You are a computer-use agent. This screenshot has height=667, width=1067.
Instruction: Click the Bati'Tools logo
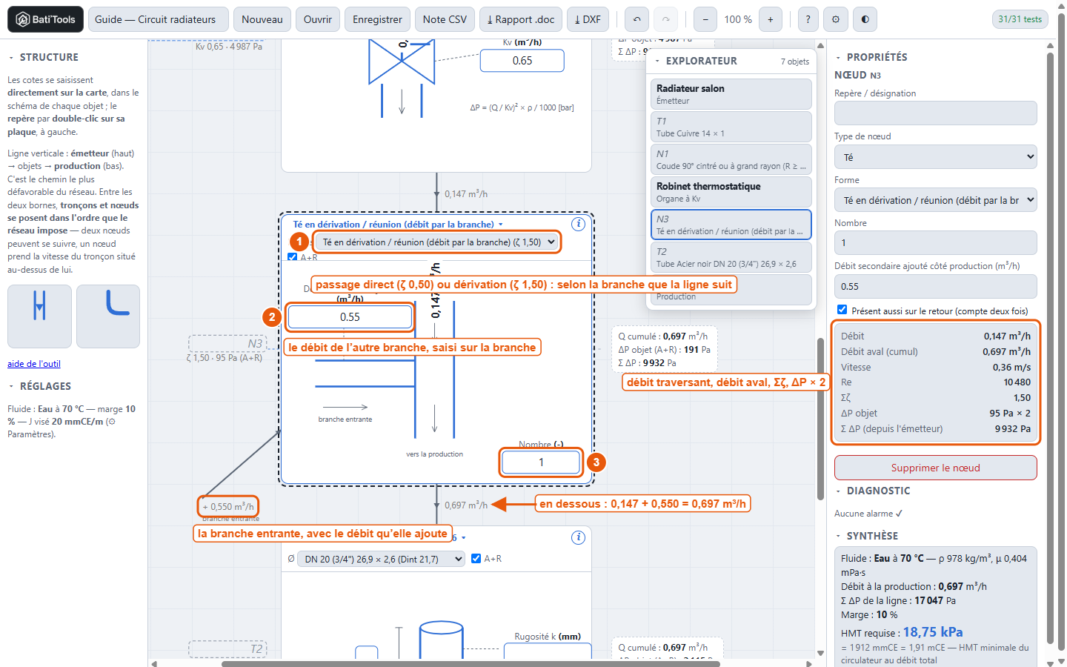pos(45,19)
